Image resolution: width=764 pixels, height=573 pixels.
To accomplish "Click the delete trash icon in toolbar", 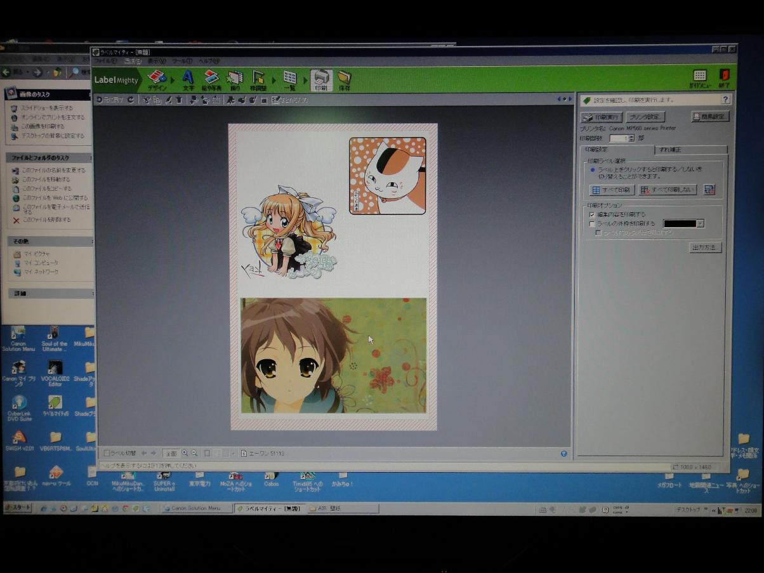I will [x=179, y=100].
